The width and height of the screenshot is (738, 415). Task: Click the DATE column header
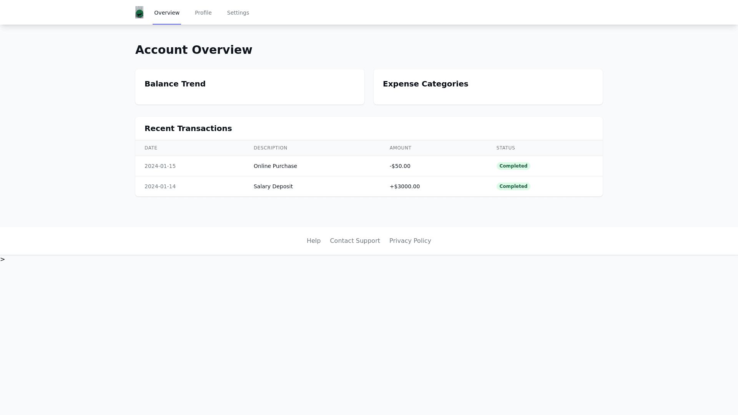pyautogui.click(x=151, y=148)
